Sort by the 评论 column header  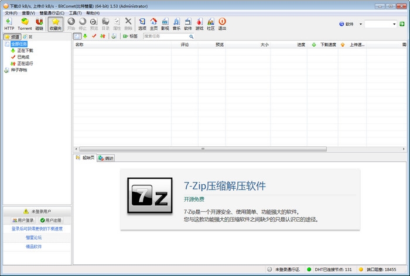[x=184, y=44]
